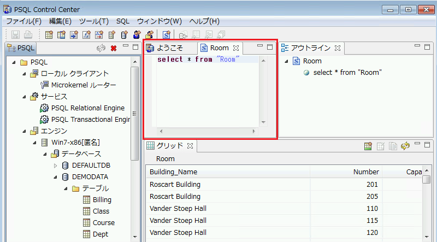The image size is (437, 242).
Task: Refresh the PSQL explorer tree
Action: pos(101,48)
